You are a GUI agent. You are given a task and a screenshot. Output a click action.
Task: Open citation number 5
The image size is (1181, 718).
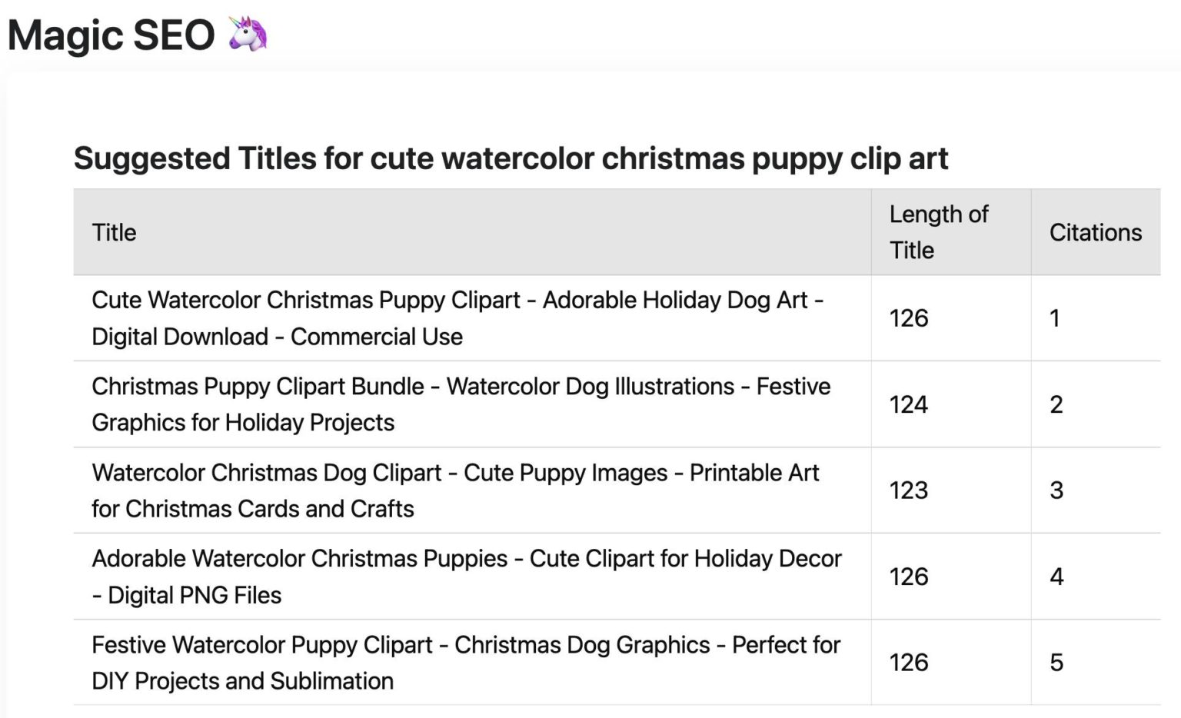click(x=1056, y=663)
